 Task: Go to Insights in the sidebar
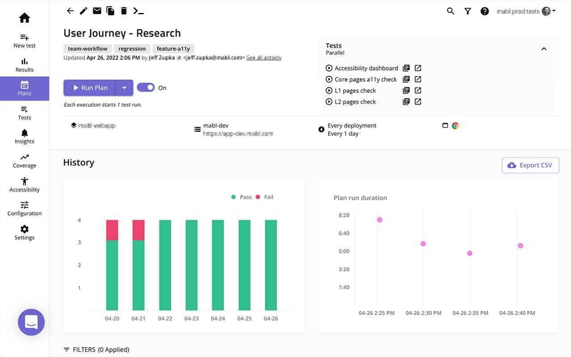(25, 137)
